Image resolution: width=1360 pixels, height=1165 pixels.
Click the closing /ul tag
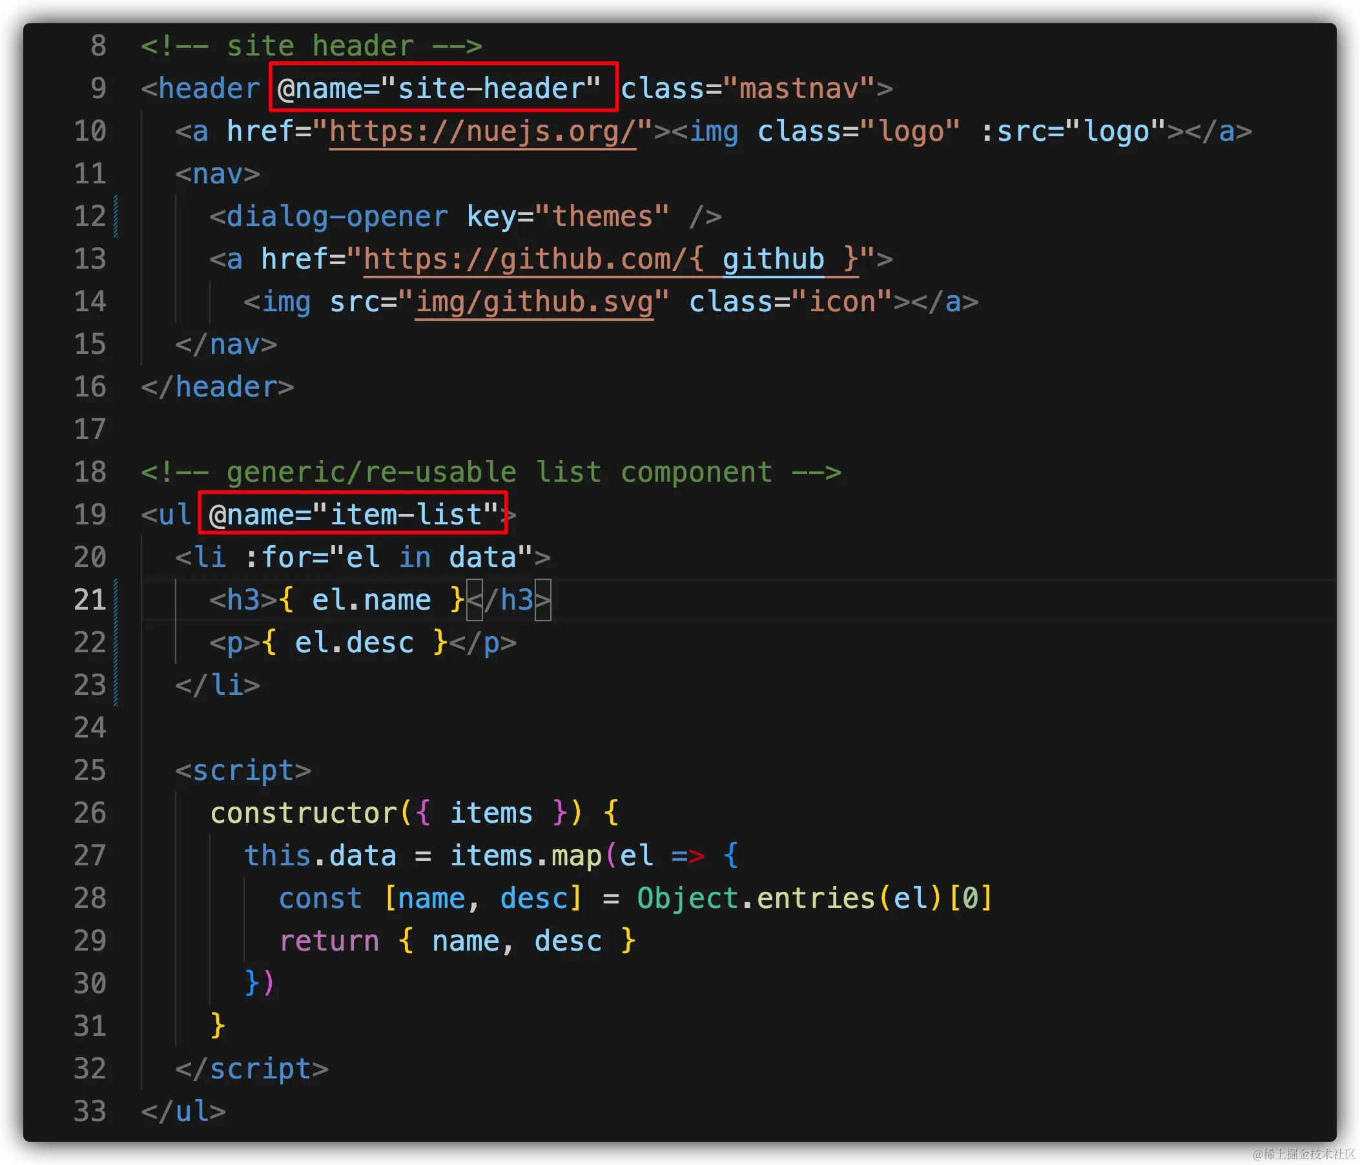click(x=184, y=1112)
